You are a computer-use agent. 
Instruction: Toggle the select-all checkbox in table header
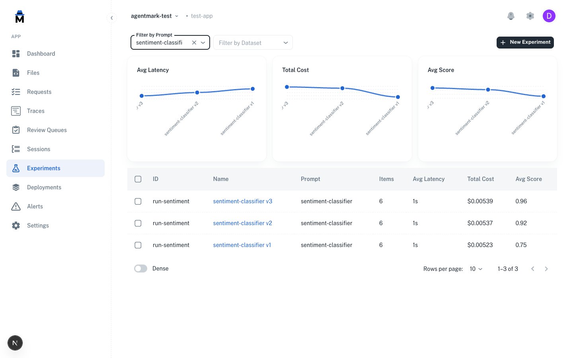click(138, 179)
